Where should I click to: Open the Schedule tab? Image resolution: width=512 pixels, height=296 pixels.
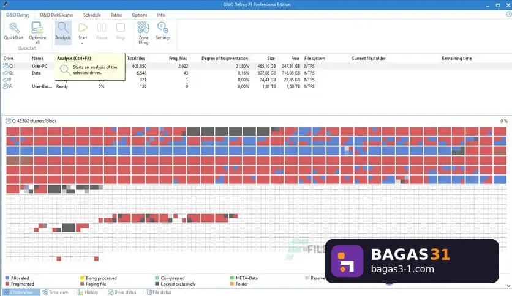click(x=92, y=15)
